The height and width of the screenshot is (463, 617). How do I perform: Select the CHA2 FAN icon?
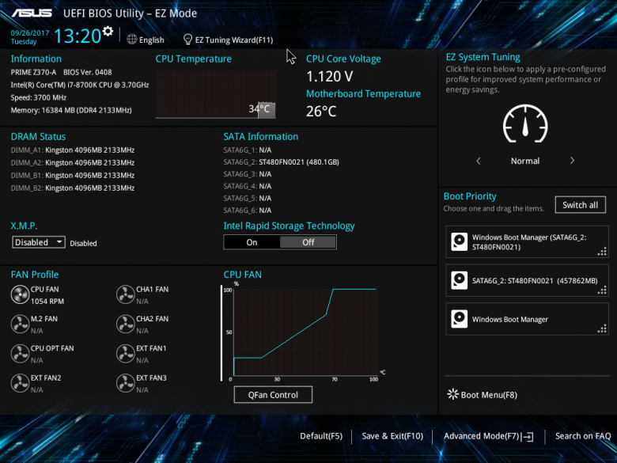coord(126,324)
